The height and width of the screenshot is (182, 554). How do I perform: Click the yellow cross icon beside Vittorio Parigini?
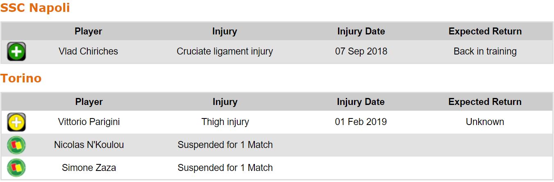tap(16, 122)
